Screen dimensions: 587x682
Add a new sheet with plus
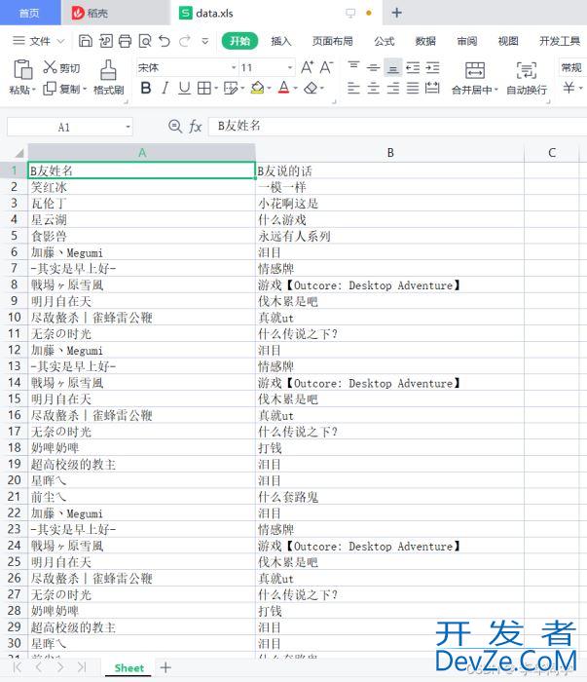[165, 667]
